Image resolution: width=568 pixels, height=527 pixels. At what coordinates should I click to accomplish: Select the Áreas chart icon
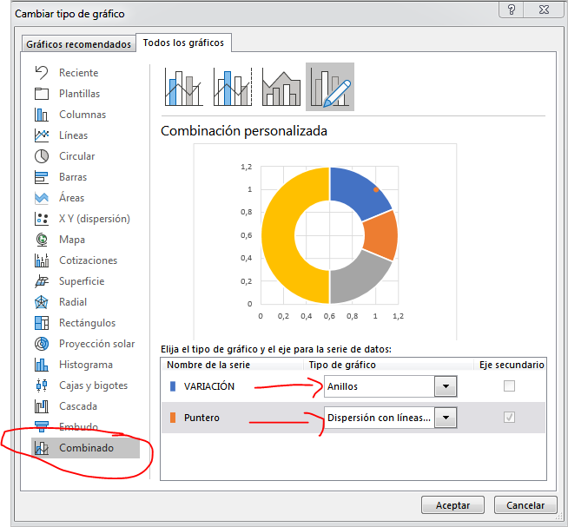[x=42, y=198]
